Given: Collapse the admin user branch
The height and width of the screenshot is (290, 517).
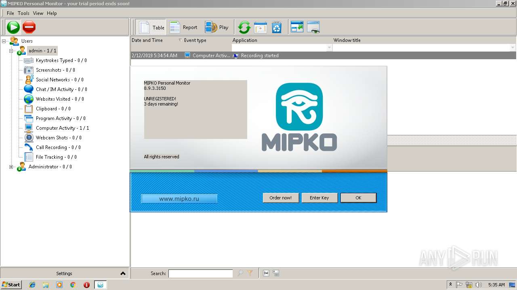Looking at the screenshot, I should point(11,51).
